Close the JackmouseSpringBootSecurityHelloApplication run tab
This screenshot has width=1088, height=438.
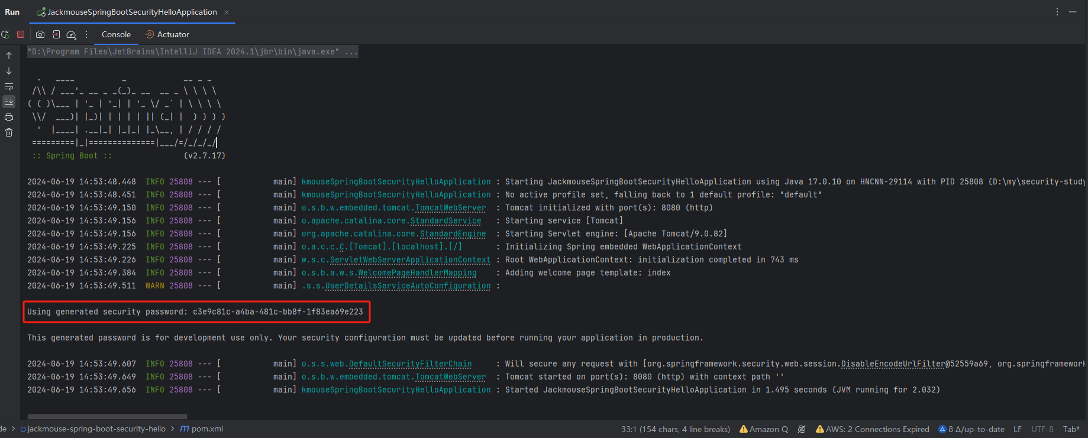pos(227,12)
